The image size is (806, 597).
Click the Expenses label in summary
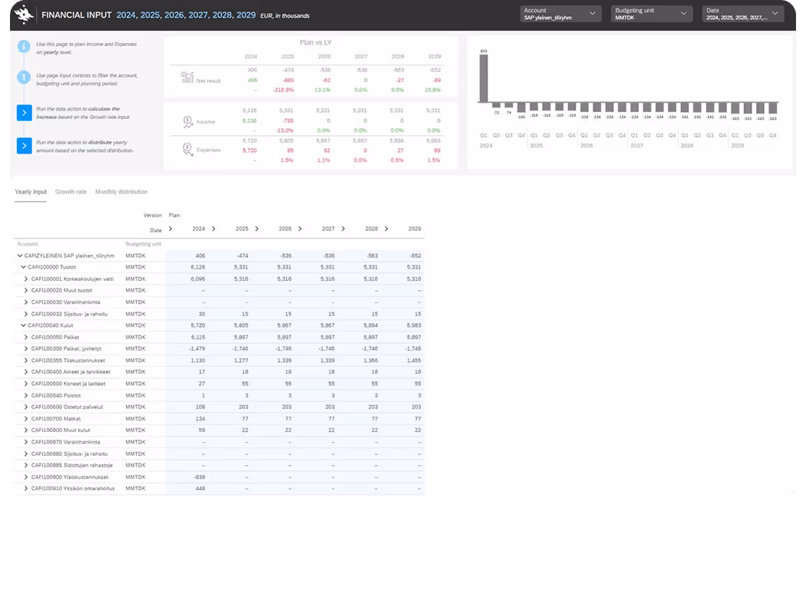click(x=208, y=150)
